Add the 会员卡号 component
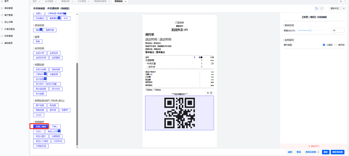Screen dimensions: 349x156 tap(39, 53)
